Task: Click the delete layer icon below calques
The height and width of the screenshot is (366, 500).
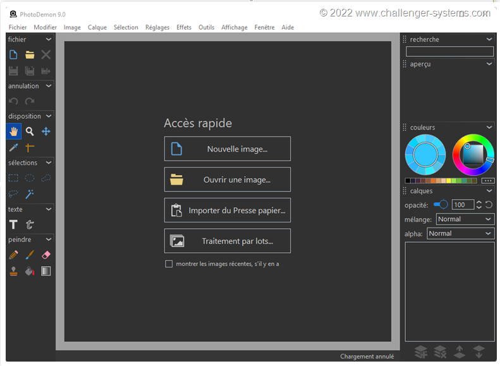Action: point(441,352)
